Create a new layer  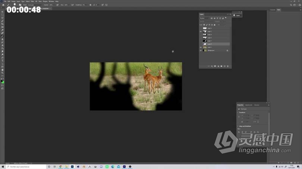(224, 66)
